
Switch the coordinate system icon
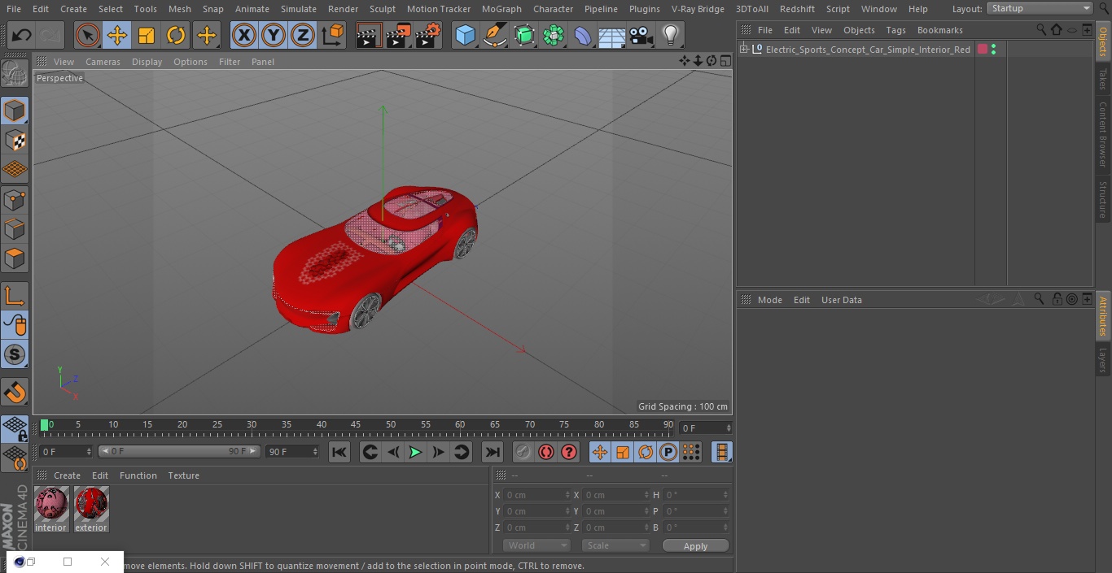(x=333, y=35)
